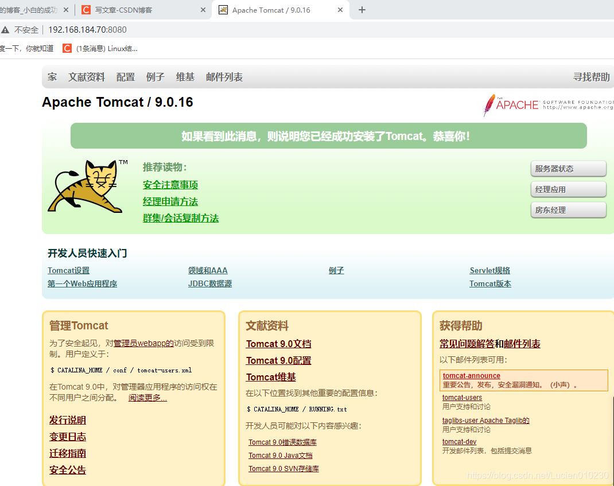Click the address bar URL 192.168.184.70:8080
The image size is (614, 486).
tap(87, 30)
